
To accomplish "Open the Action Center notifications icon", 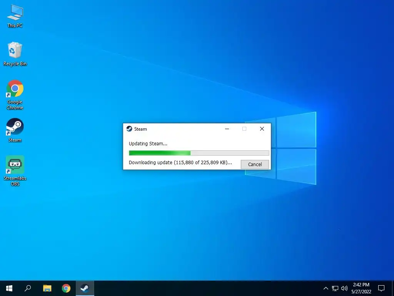I will (x=381, y=288).
